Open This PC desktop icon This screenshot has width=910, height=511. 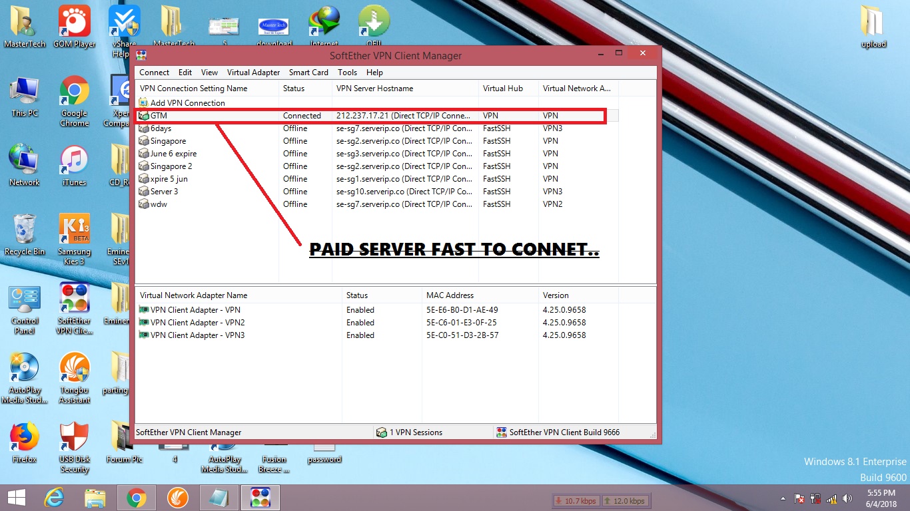click(x=25, y=96)
